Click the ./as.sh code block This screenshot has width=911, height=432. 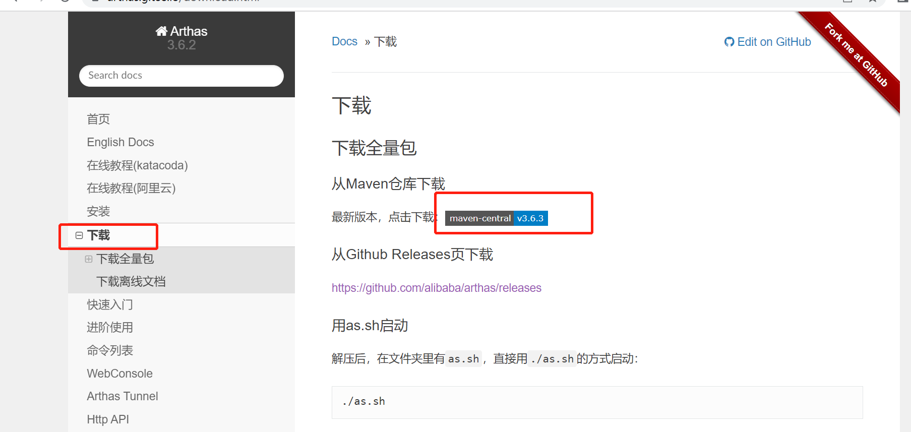coord(597,402)
